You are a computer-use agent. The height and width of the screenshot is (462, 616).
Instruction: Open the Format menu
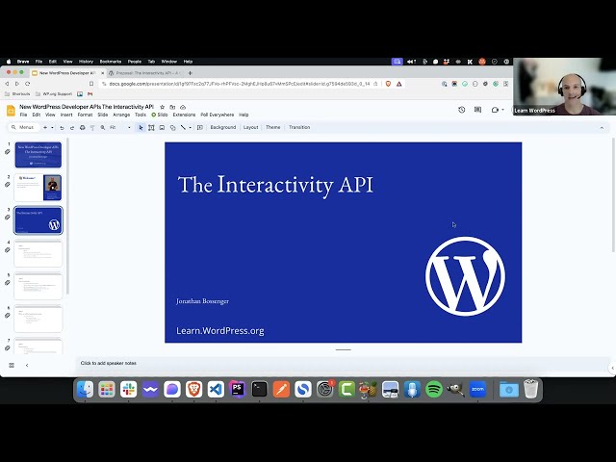click(85, 115)
